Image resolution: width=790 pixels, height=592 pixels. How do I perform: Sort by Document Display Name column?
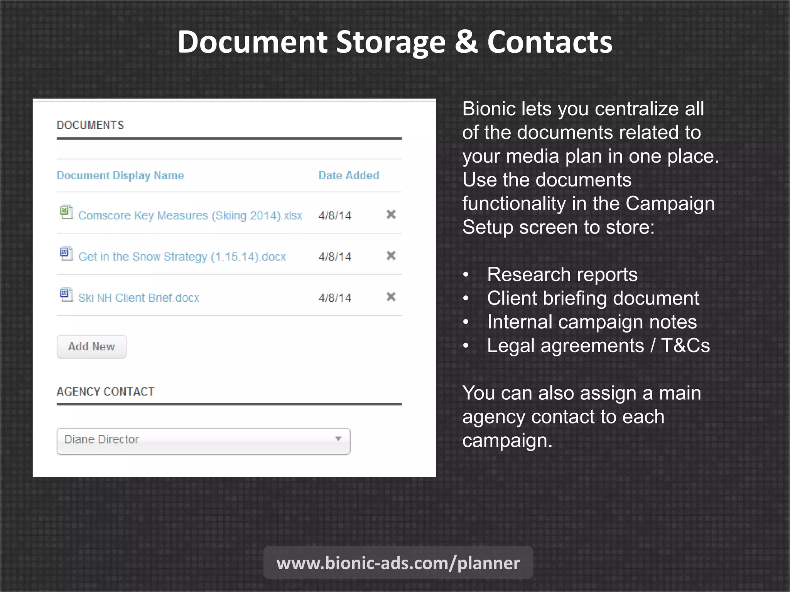click(x=120, y=175)
